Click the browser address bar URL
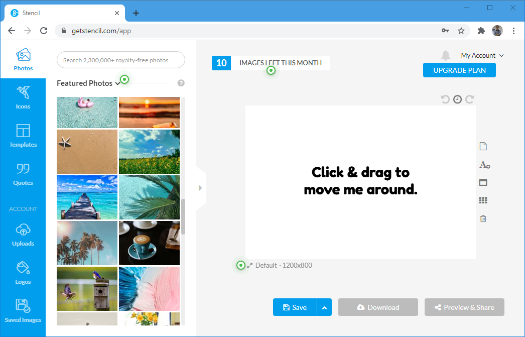The image size is (525, 337). [x=101, y=31]
